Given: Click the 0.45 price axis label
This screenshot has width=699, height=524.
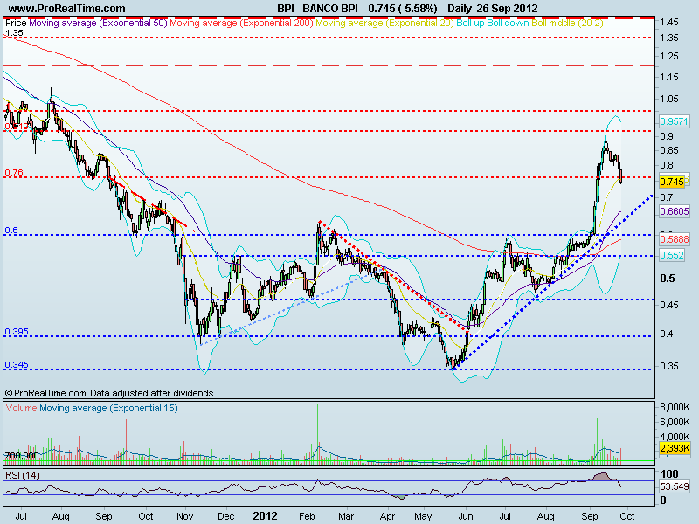Looking at the screenshot, I should pos(669,305).
